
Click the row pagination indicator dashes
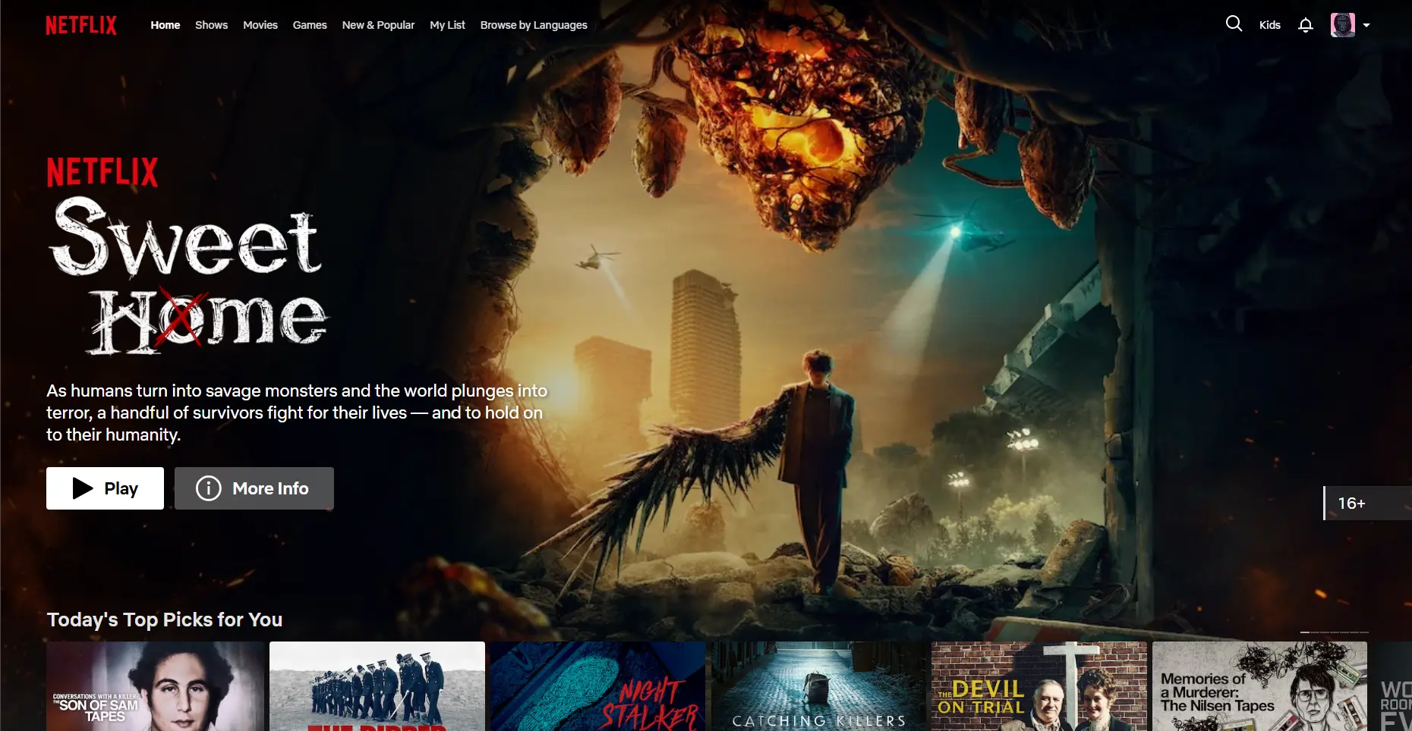pyautogui.click(x=1335, y=632)
